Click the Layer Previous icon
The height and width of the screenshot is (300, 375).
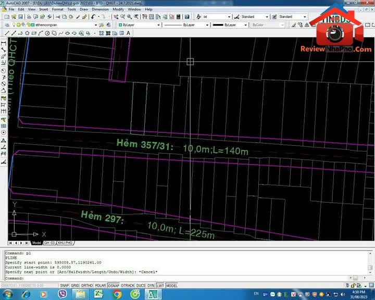point(109,25)
